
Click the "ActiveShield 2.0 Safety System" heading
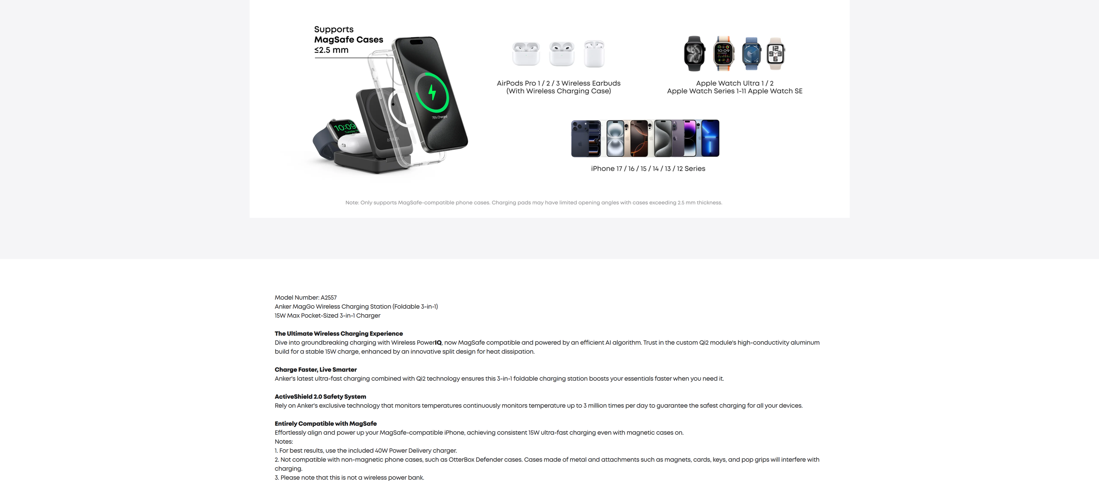(x=320, y=397)
